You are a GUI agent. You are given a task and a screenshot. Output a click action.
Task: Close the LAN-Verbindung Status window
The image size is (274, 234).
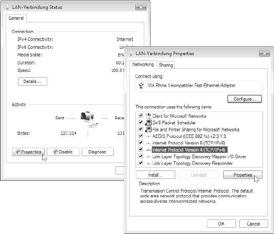pyautogui.click(x=141, y=7)
